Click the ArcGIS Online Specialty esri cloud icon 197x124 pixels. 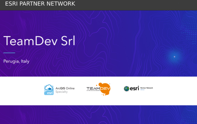pos(49,90)
